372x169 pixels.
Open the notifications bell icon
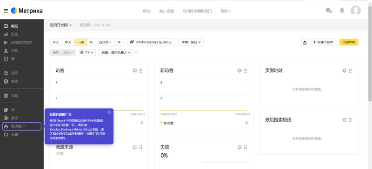click(x=342, y=10)
